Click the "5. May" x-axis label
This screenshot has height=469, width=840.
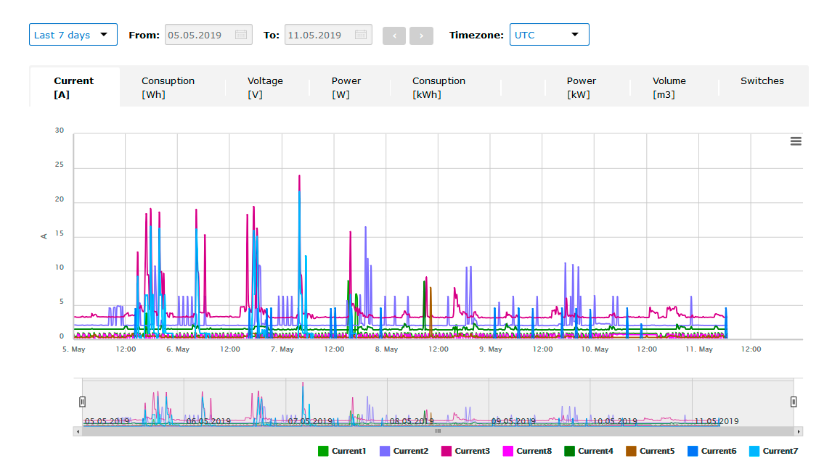[74, 349]
